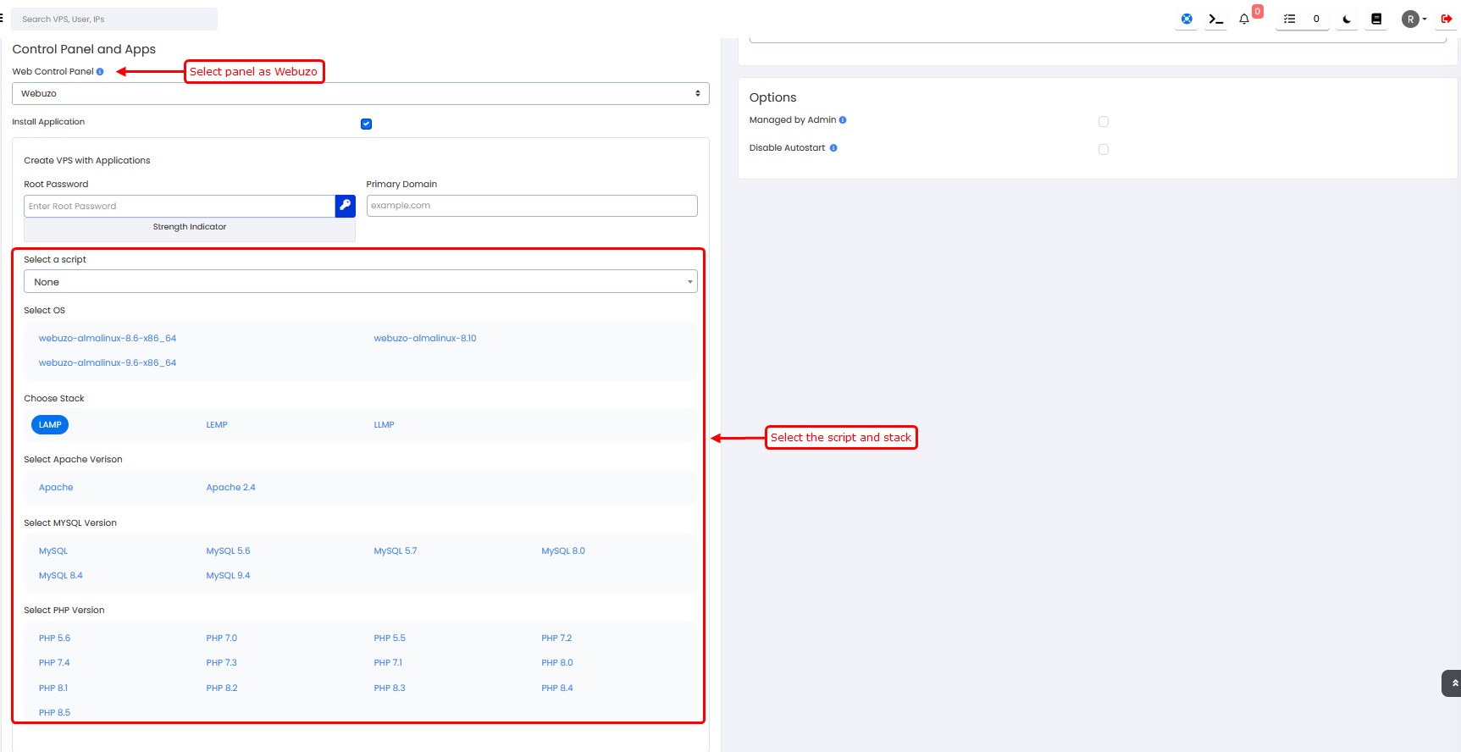Image resolution: width=1461 pixels, height=752 pixels.
Task: Click the blue support lifebuoy icon
Action: (1187, 19)
